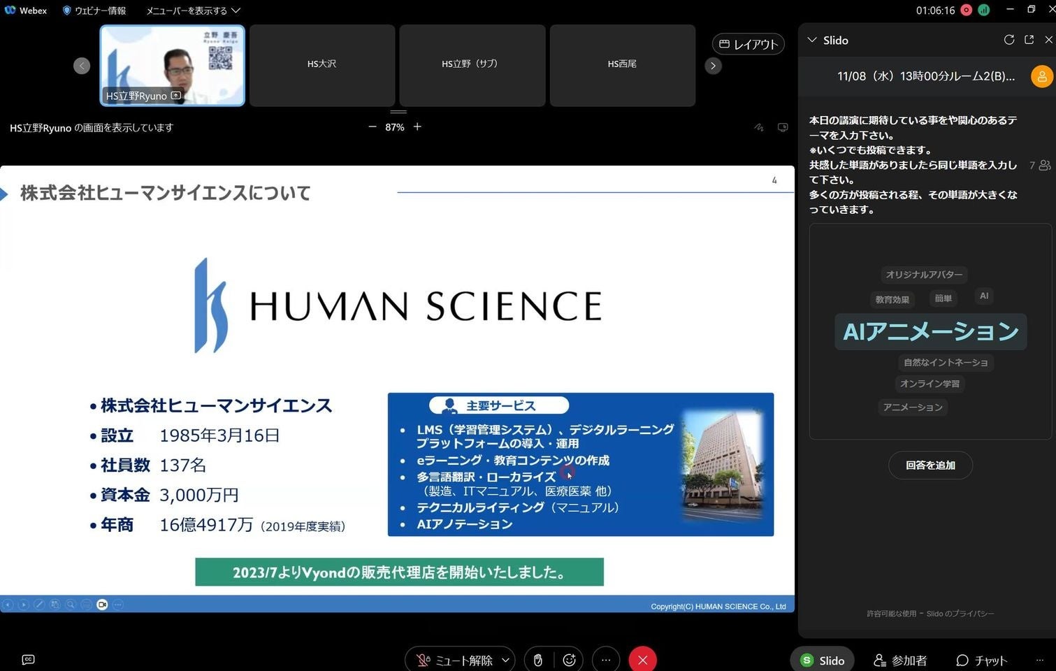The width and height of the screenshot is (1056, 671).
Task: Open the チャット chat panel
Action: (981, 660)
